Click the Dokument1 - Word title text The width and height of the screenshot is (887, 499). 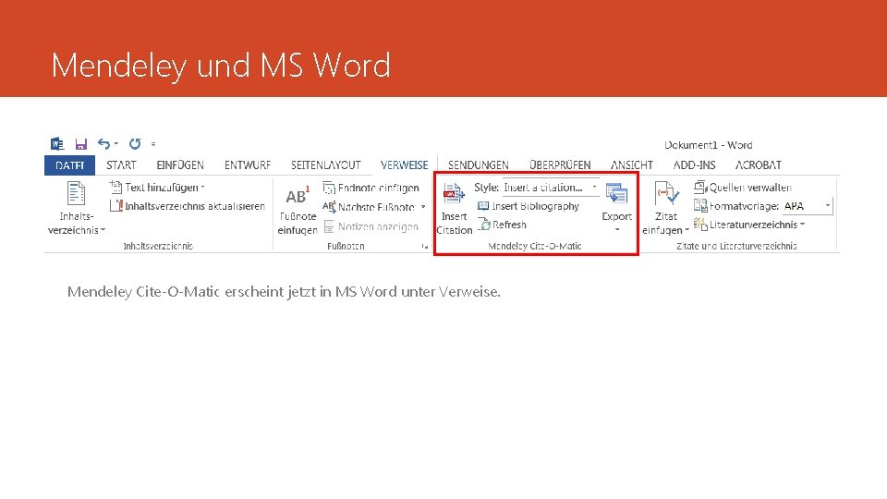(x=709, y=145)
